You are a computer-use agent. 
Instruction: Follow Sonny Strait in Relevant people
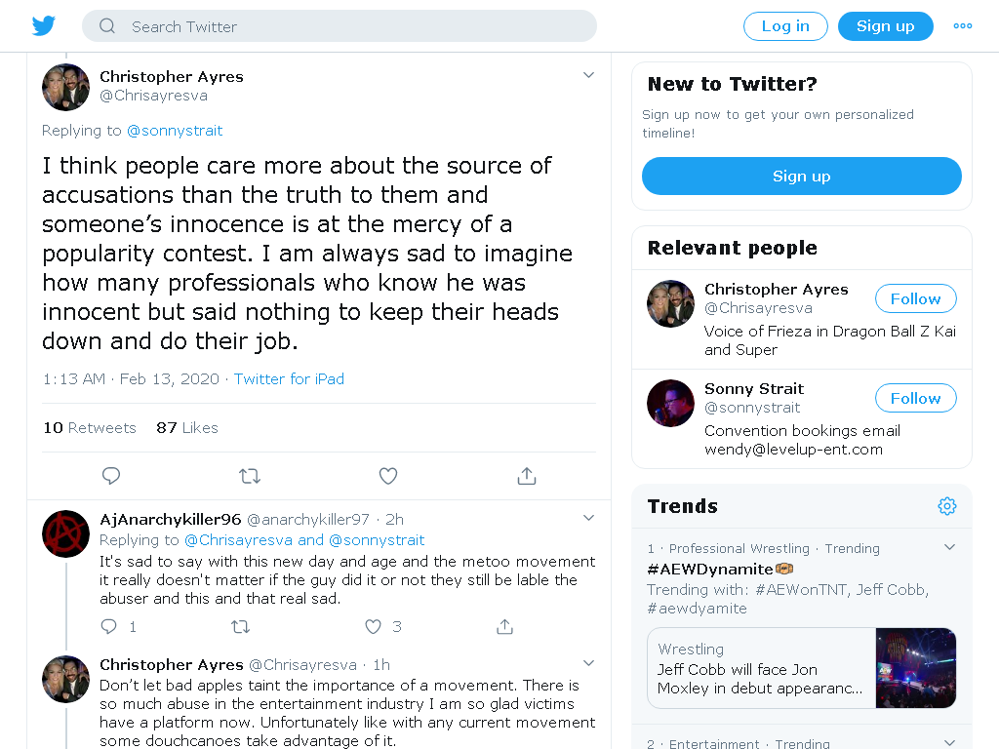[x=915, y=398]
